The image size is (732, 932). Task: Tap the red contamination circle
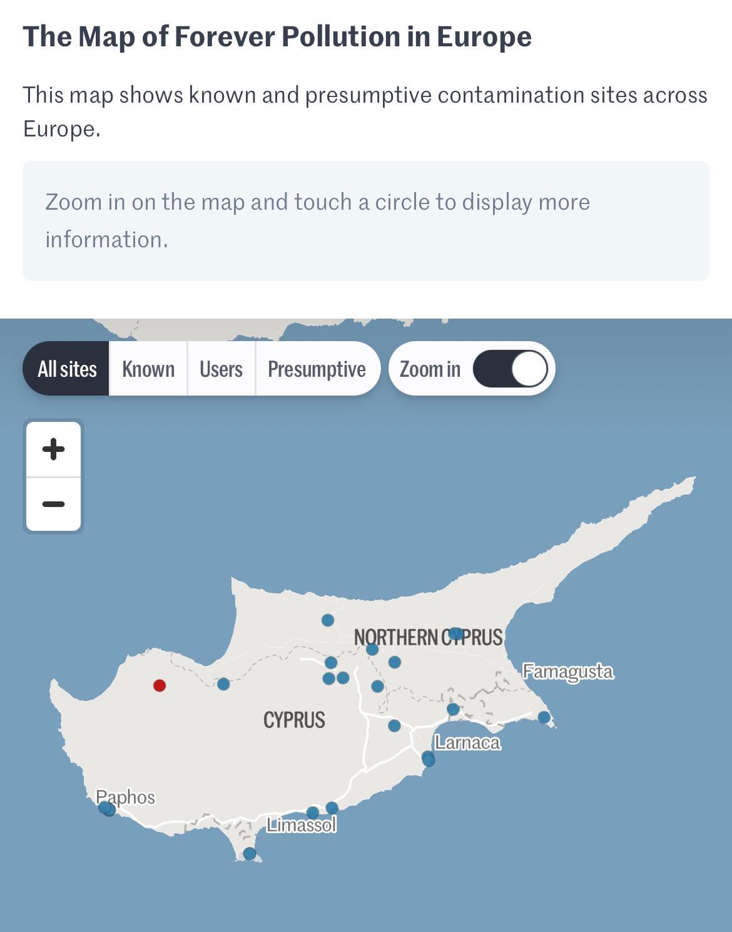point(160,685)
